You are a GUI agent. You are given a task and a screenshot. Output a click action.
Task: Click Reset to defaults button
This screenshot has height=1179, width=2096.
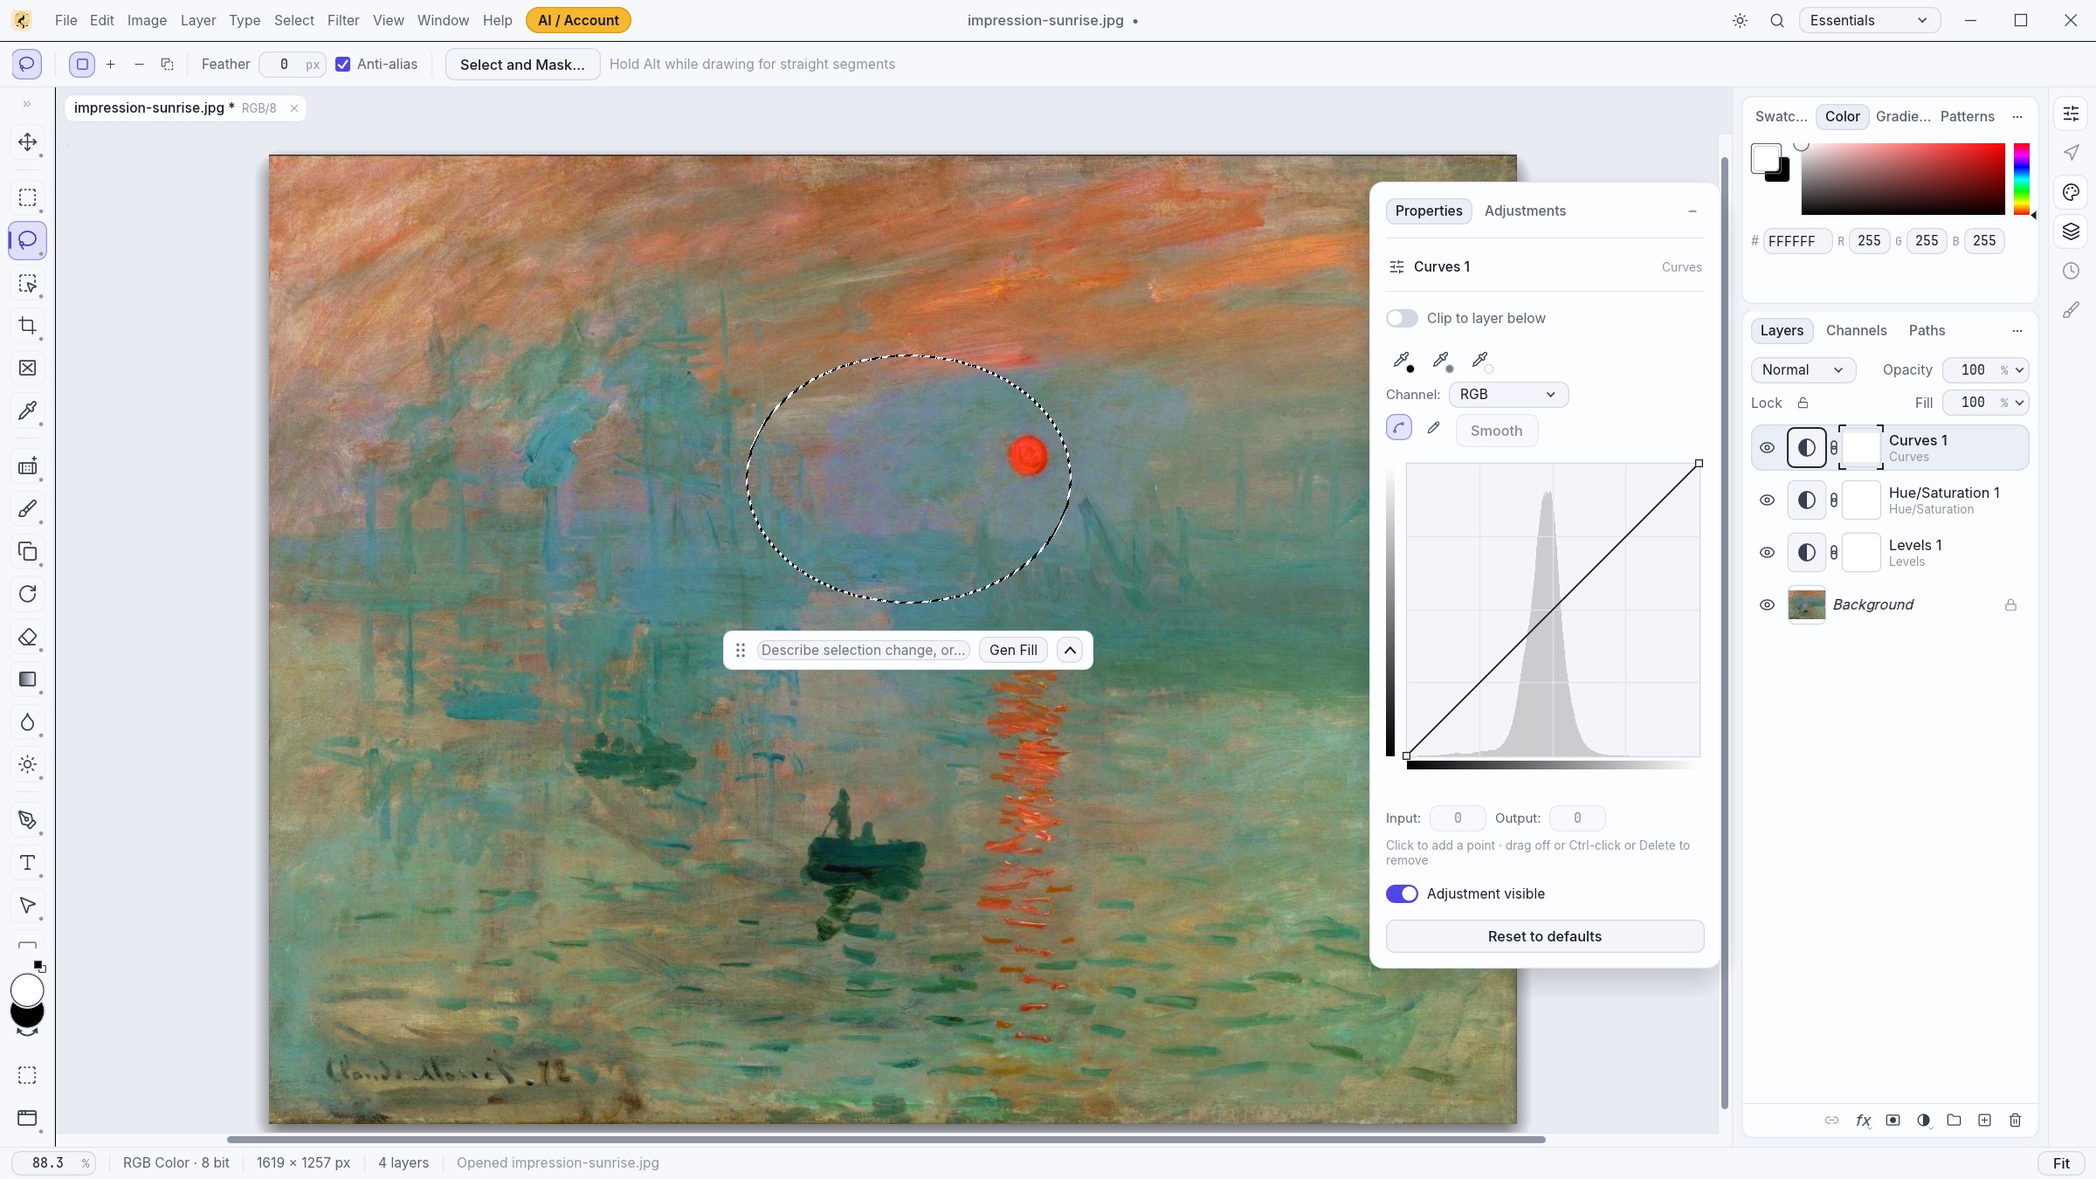(x=1544, y=936)
